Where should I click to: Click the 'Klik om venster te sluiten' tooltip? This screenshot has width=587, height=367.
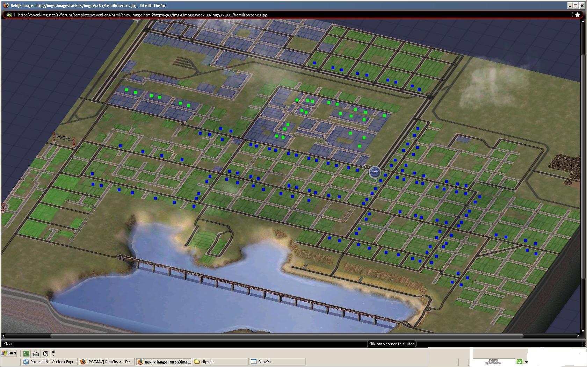391,344
